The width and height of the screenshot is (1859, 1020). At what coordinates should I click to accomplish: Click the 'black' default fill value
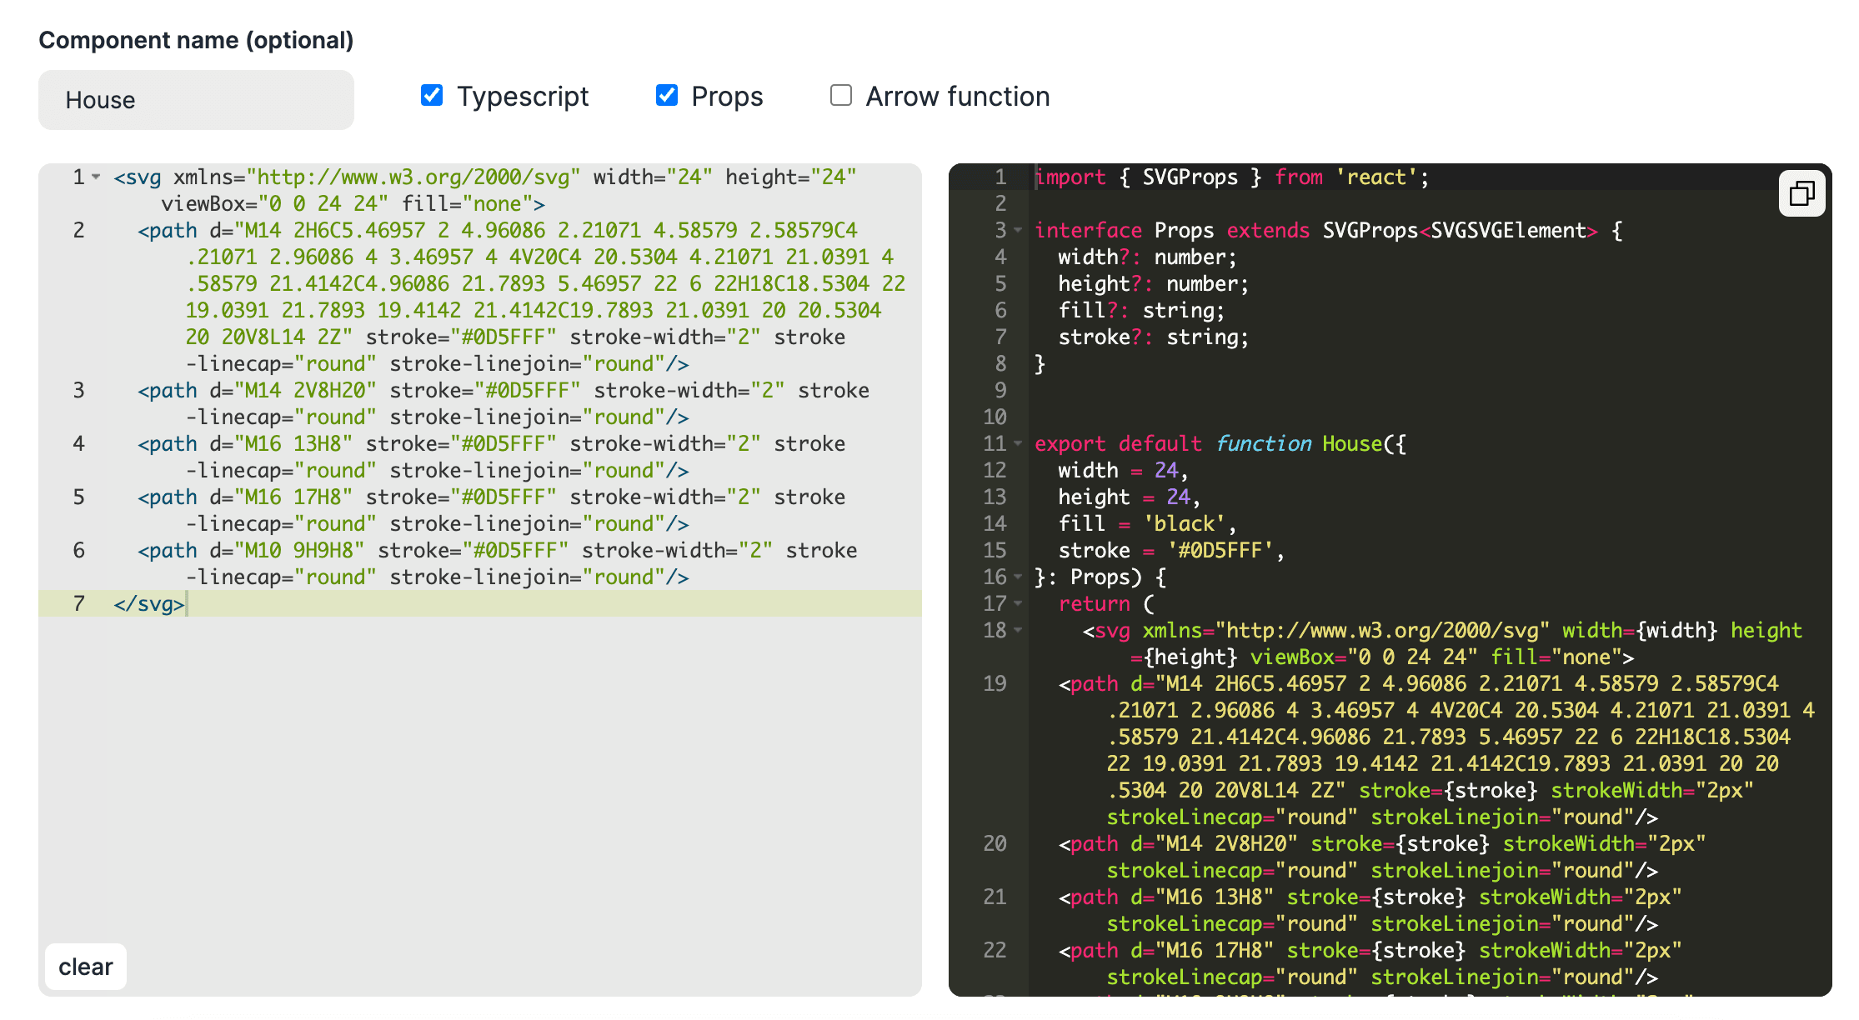(1184, 523)
